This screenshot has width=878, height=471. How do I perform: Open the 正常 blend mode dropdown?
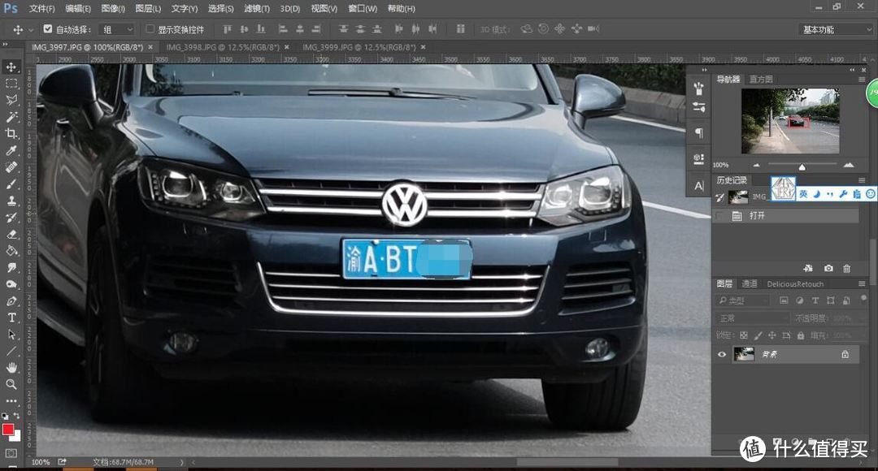751,318
